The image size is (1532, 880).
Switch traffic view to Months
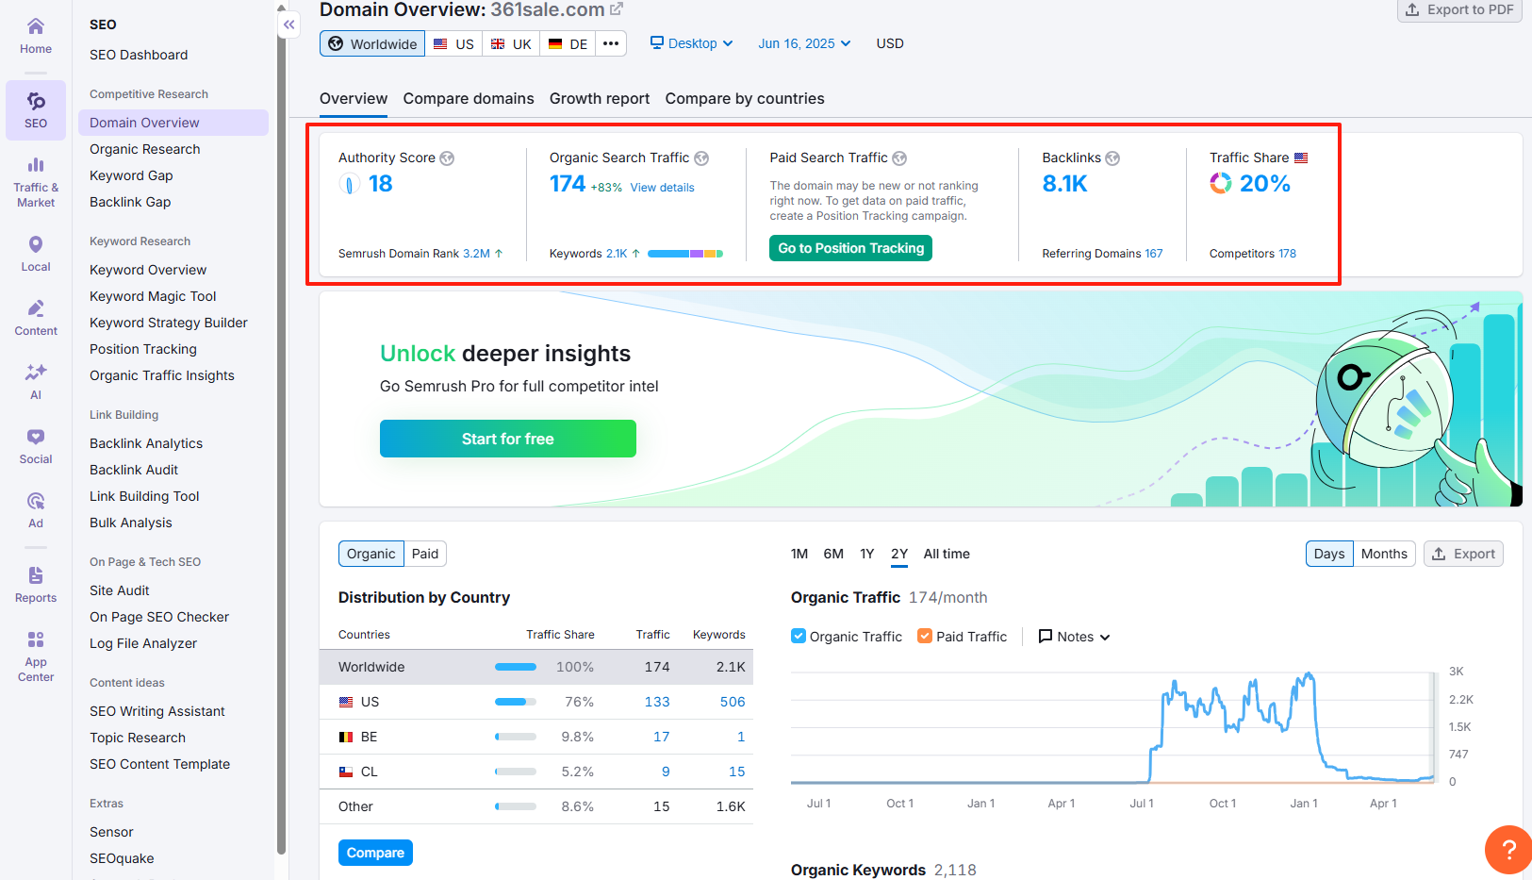click(x=1383, y=554)
